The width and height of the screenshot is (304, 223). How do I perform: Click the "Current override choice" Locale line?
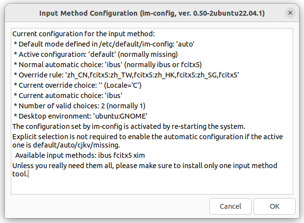point(77,85)
